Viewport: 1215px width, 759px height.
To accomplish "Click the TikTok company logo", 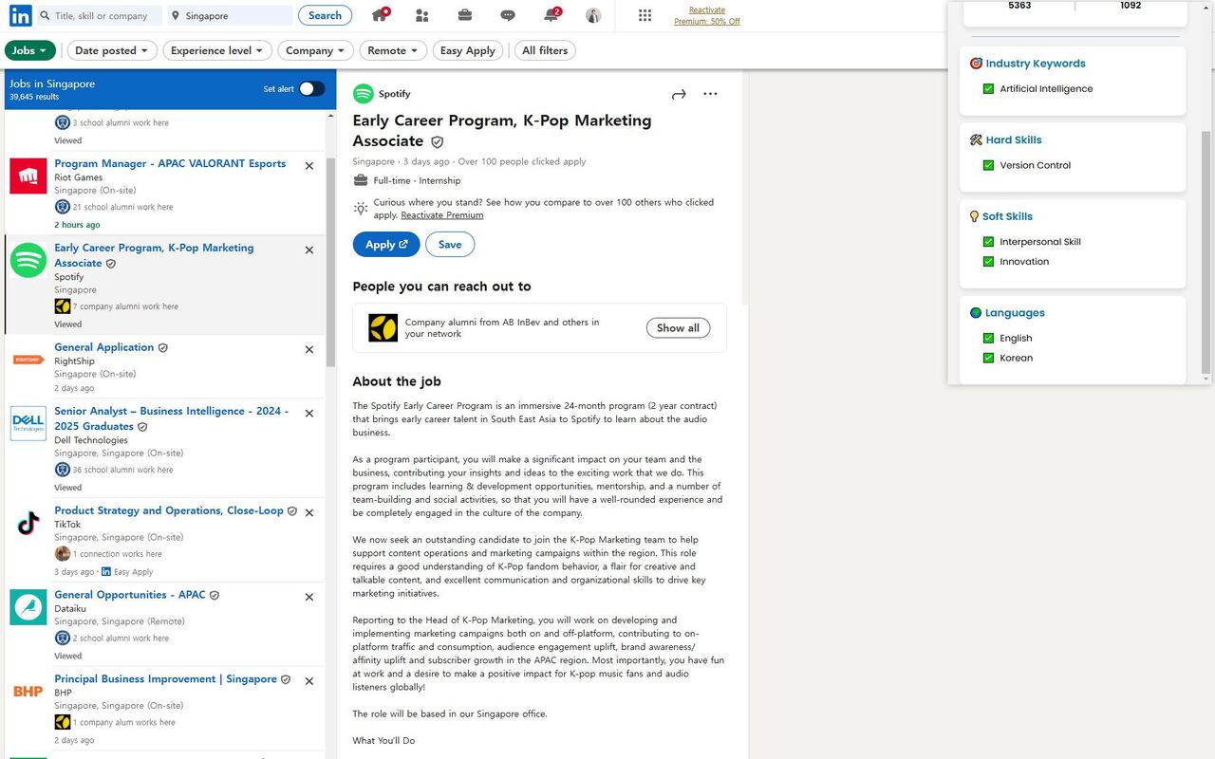I will [28, 523].
